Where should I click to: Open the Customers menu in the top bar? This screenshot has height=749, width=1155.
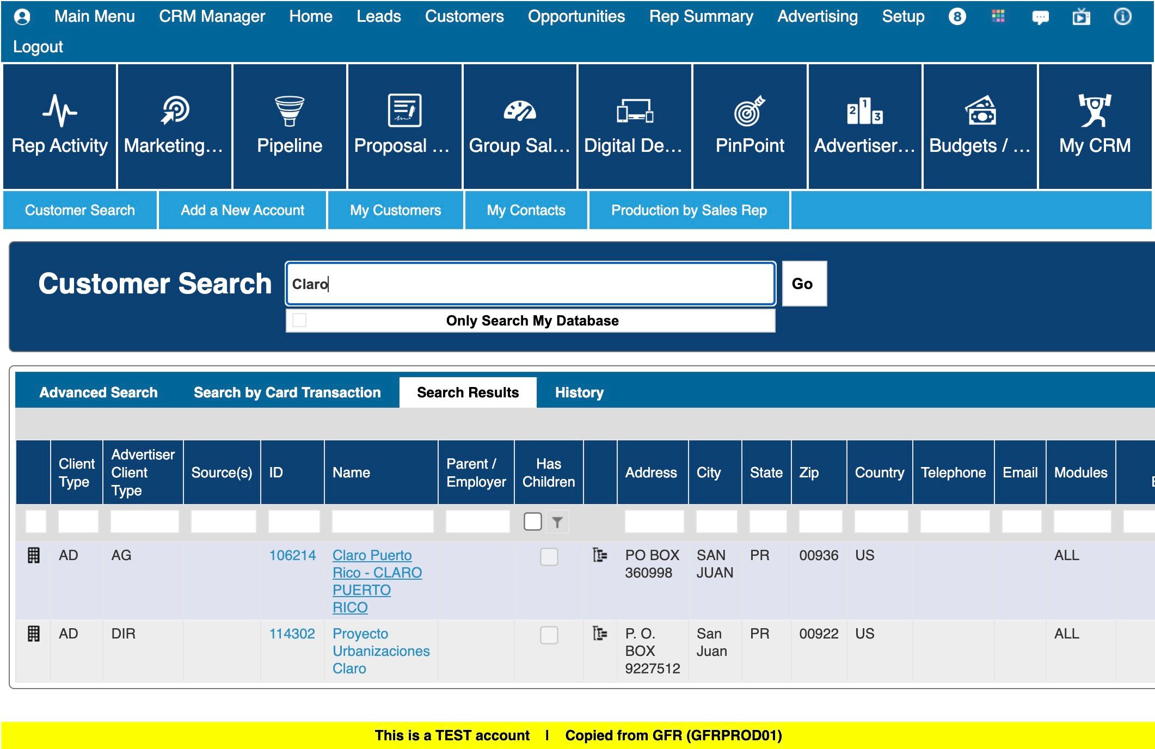(x=464, y=17)
